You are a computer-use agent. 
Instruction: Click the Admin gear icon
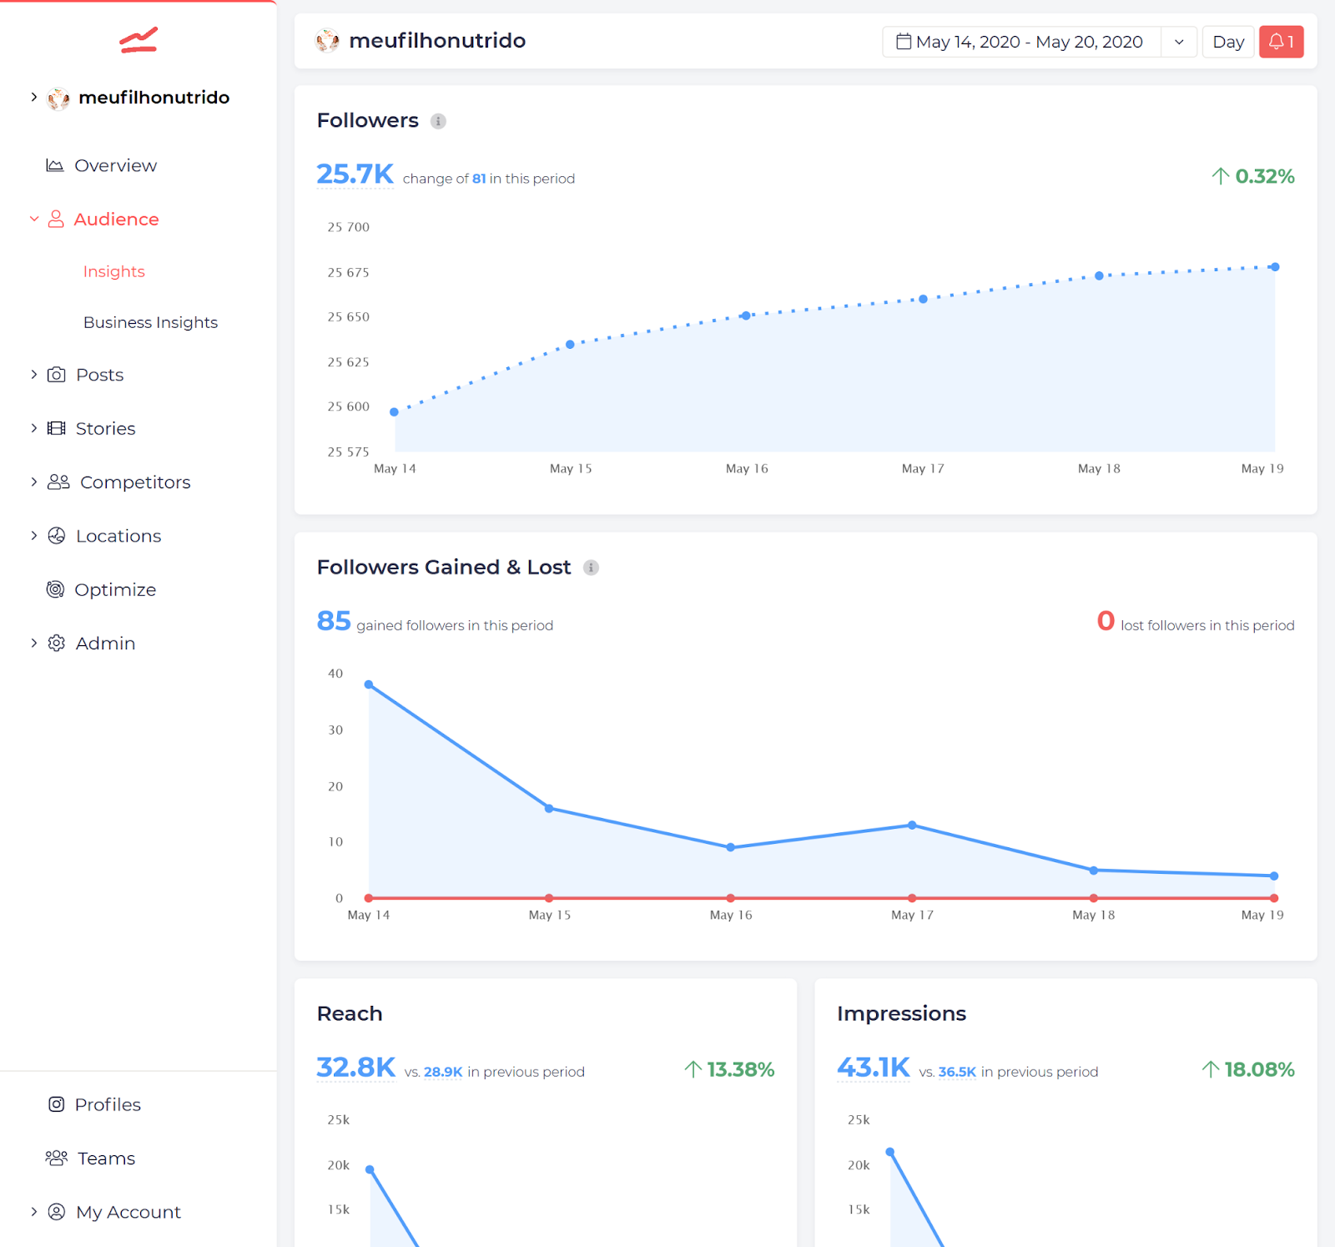tap(56, 643)
